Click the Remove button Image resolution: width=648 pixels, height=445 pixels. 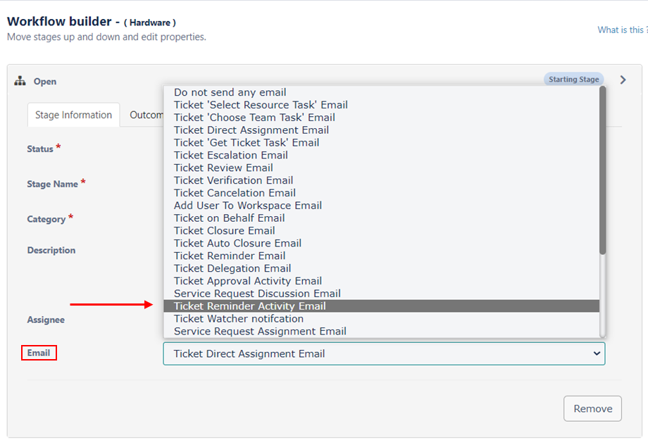point(592,408)
